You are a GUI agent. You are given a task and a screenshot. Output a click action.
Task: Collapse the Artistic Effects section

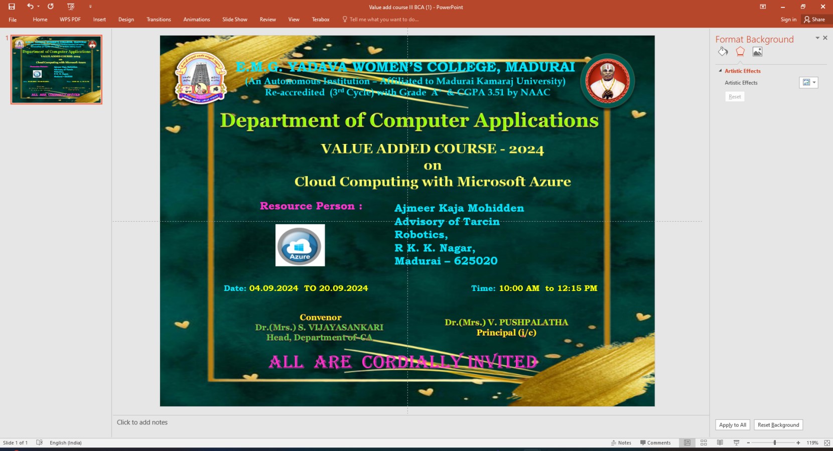click(x=721, y=71)
